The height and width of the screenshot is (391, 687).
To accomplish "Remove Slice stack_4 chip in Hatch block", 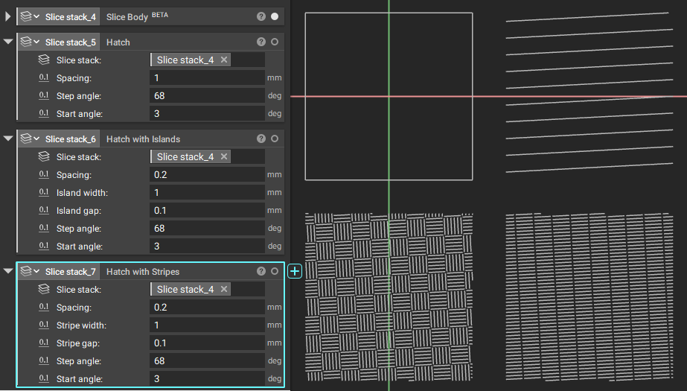I will (x=224, y=60).
